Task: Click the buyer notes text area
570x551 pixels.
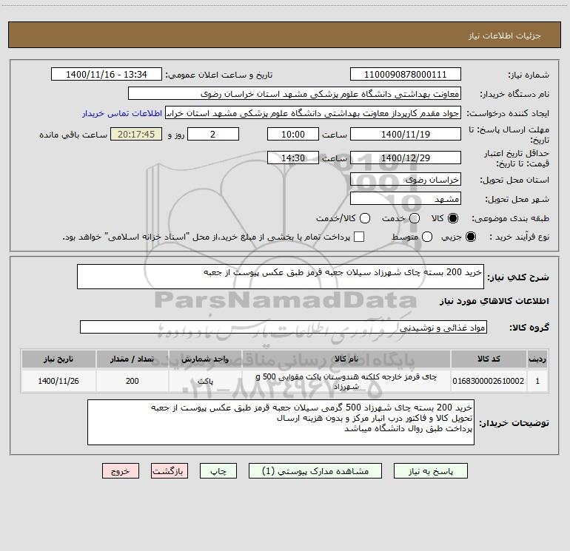Action: tap(281, 422)
